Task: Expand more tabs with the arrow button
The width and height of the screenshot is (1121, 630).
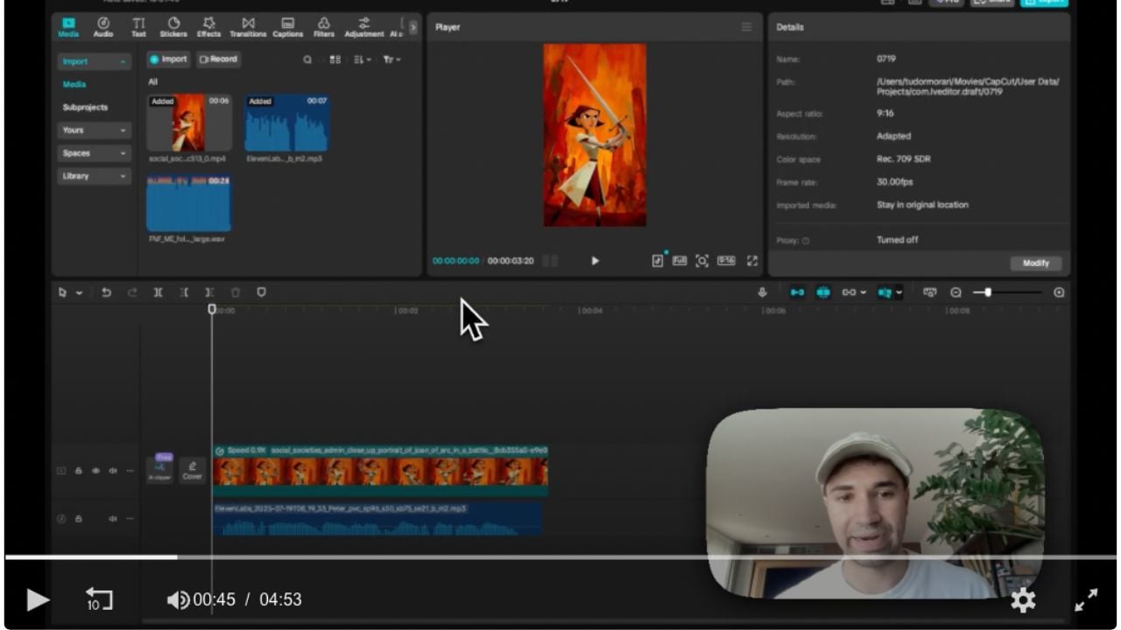Action: coord(412,27)
